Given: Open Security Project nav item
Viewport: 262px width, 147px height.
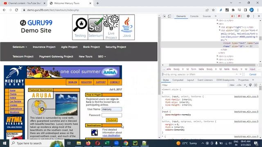Looking at the screenshot, I should [115, 47].
